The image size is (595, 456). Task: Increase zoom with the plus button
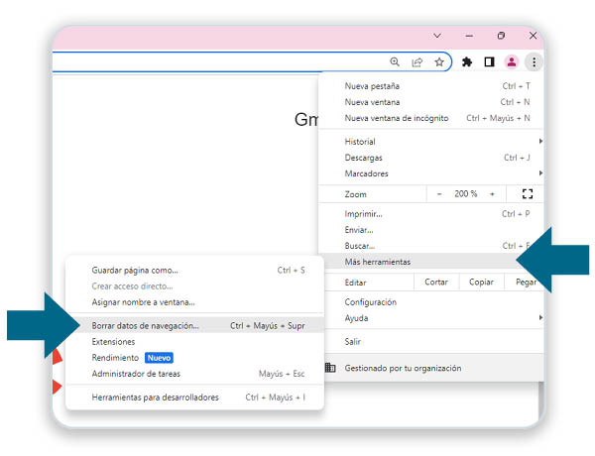click(492, 194)
